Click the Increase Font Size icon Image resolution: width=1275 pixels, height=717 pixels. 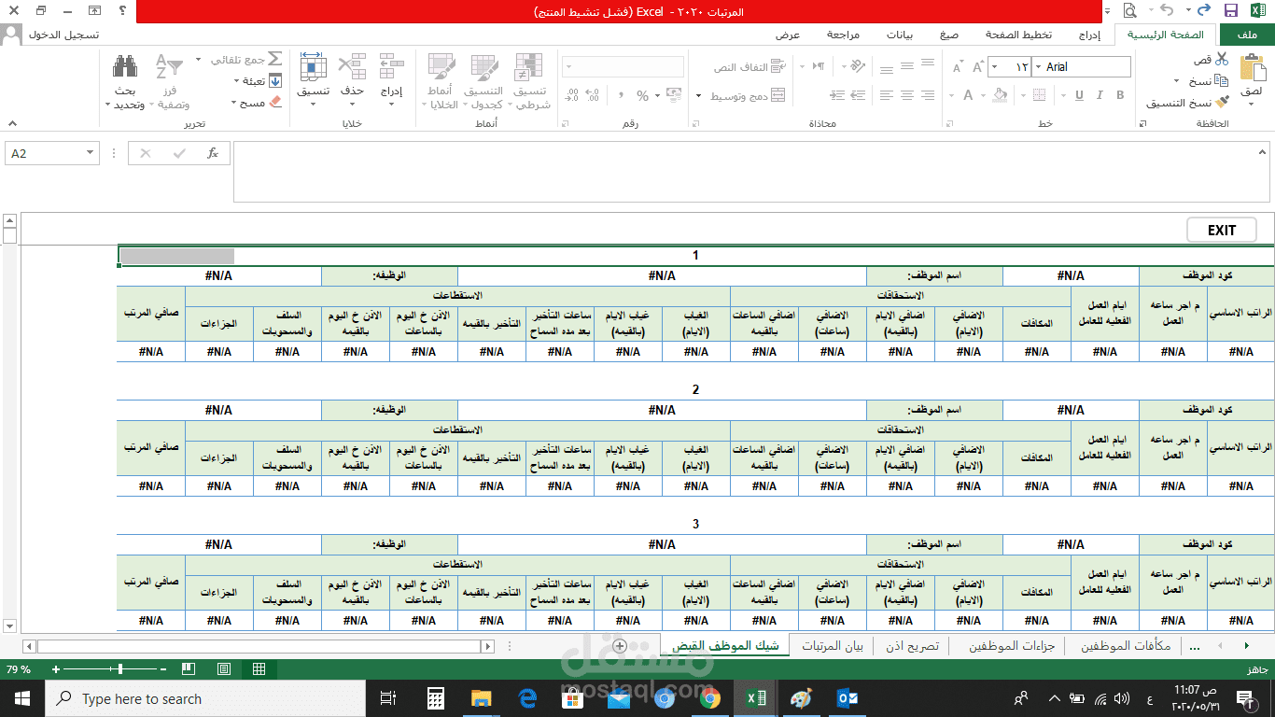pos(978,67)
